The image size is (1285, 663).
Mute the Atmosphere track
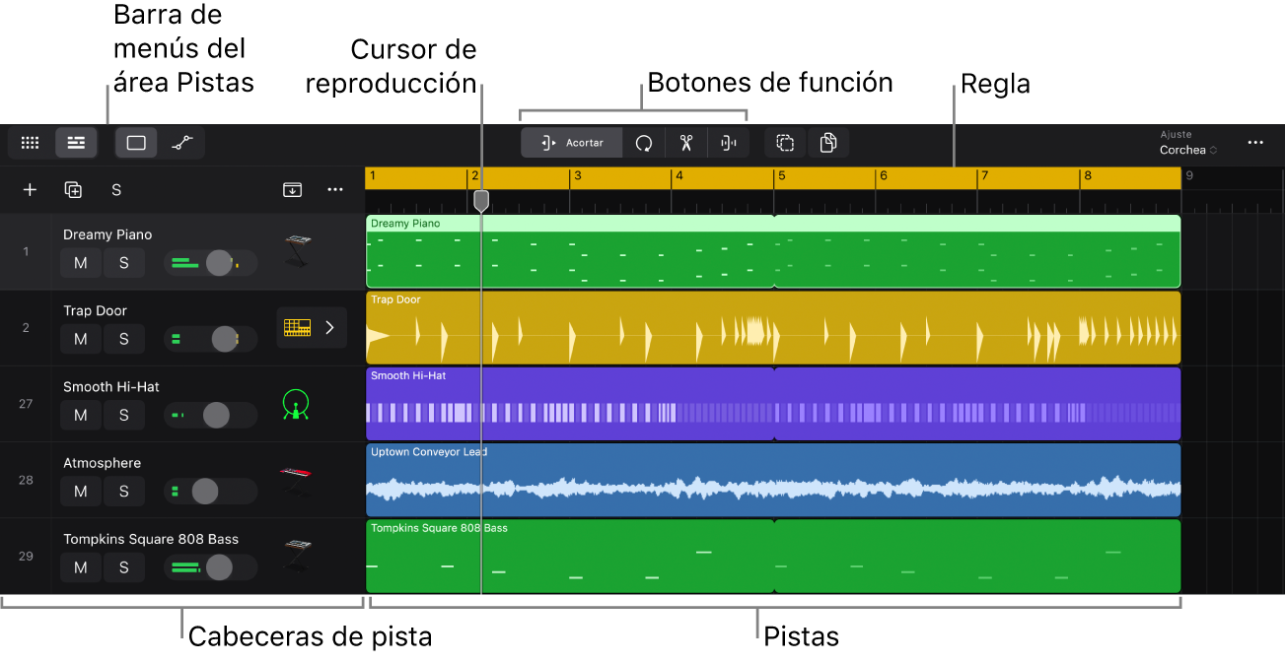click(81, 491)
